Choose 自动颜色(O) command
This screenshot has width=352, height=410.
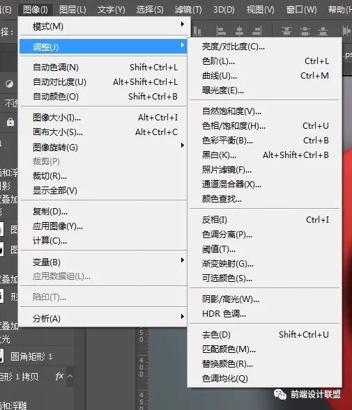coord(104,97)
